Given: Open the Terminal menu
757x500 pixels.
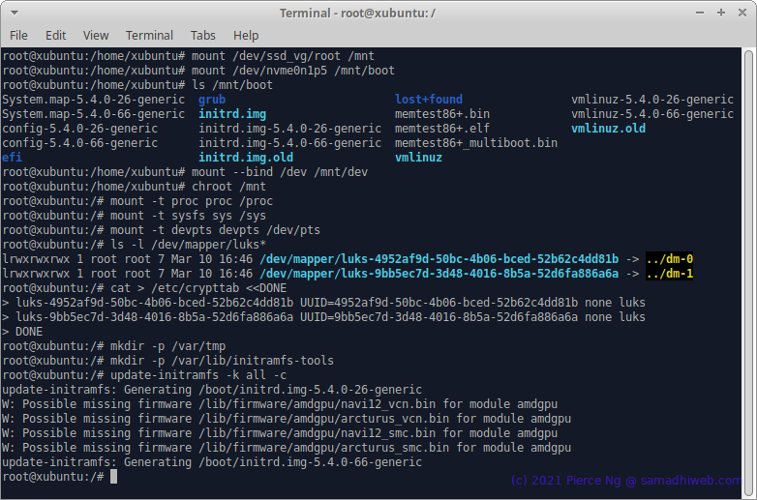Looking at the screenshot, I should click(x=149, y=35).
